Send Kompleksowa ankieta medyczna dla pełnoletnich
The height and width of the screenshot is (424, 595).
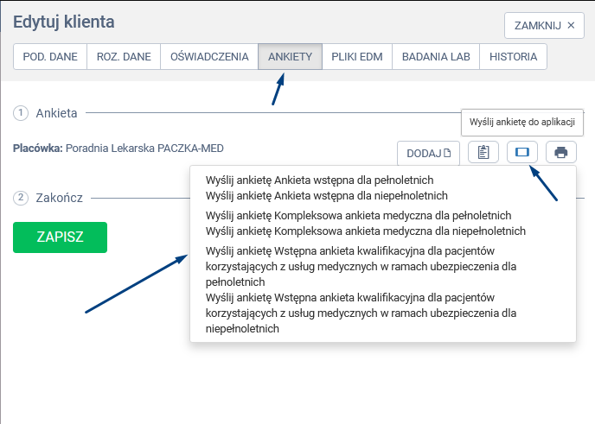358,216
